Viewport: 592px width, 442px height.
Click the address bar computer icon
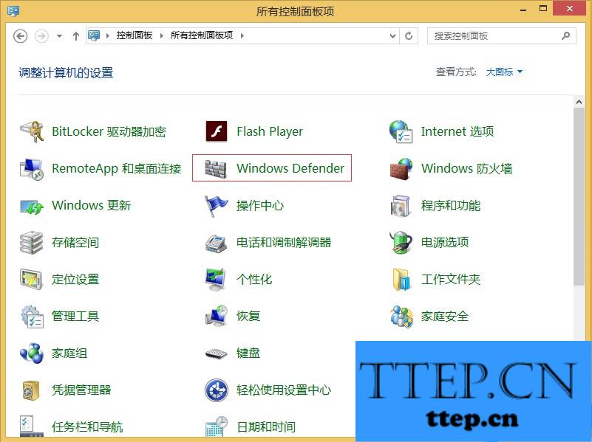pos(93,35)
